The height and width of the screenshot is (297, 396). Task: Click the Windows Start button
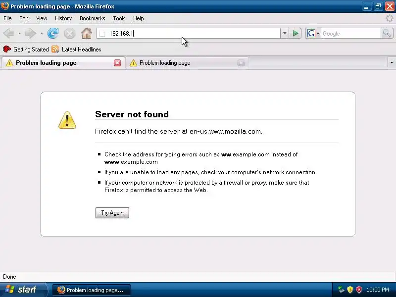pyautogui.click(x=23, y=290)
